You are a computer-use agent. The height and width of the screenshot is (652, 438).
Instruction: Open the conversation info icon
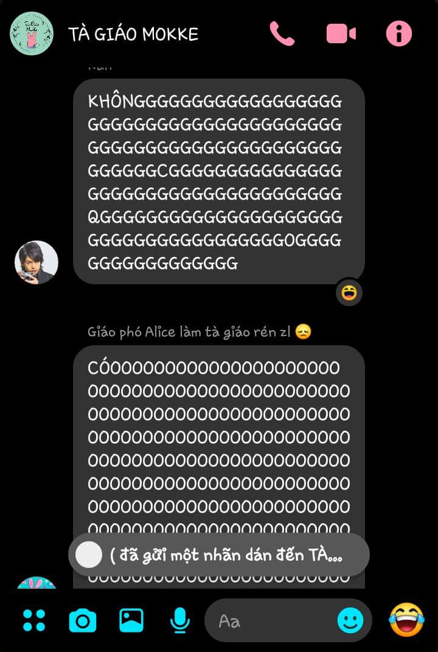point(399,33)
